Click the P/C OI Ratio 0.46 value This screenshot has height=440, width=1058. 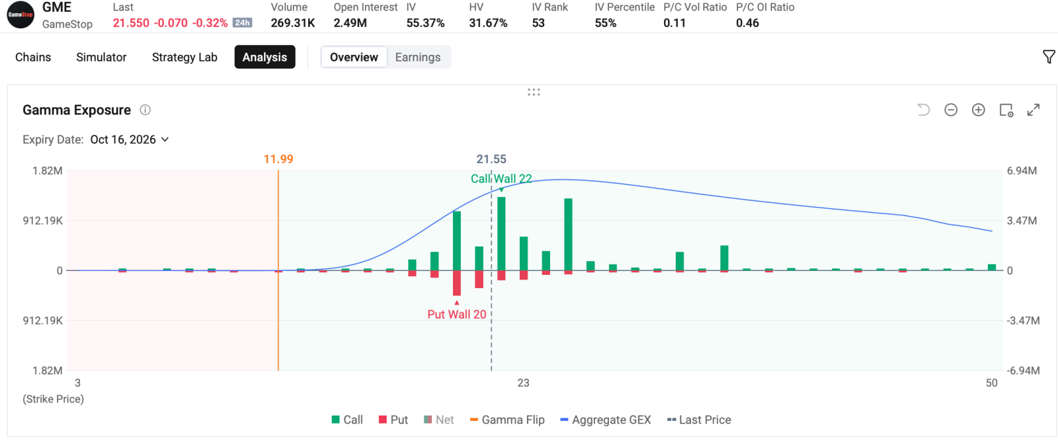pos(747,22)
